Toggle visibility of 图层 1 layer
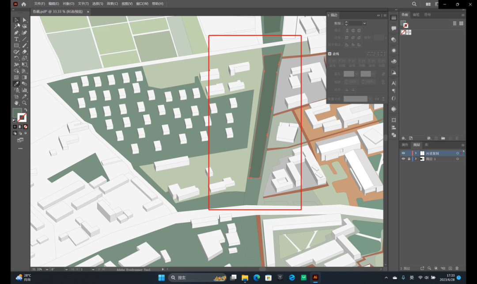Image resolution: width=477 pixels, height=284 pixels. coord(403,159)
